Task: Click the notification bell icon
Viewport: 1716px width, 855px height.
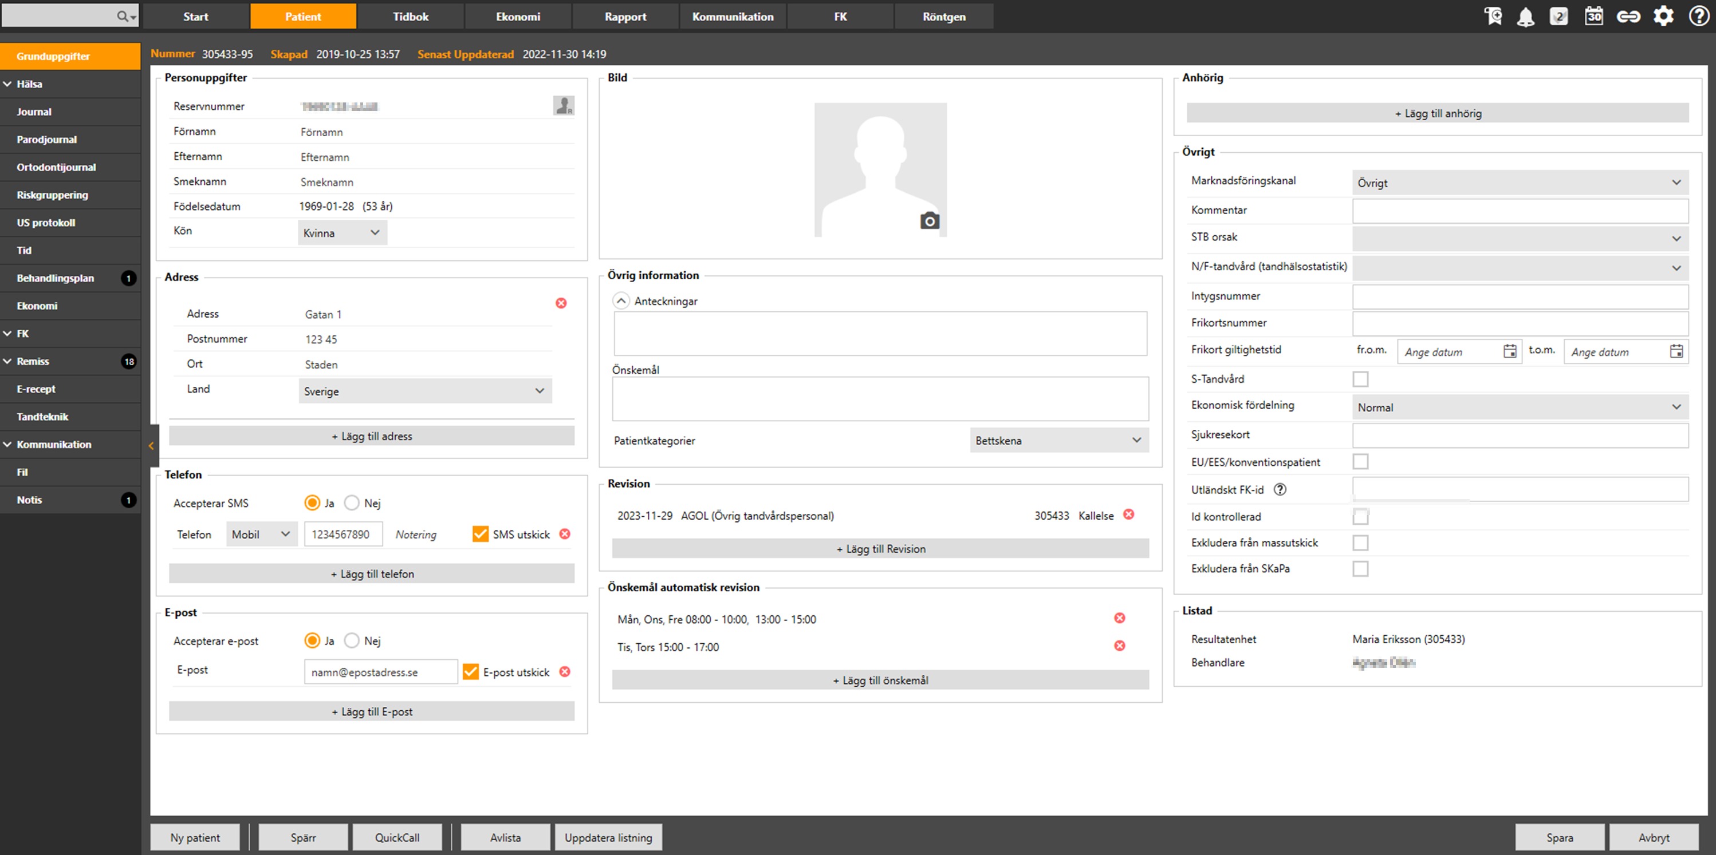Action: (1525, 17)
